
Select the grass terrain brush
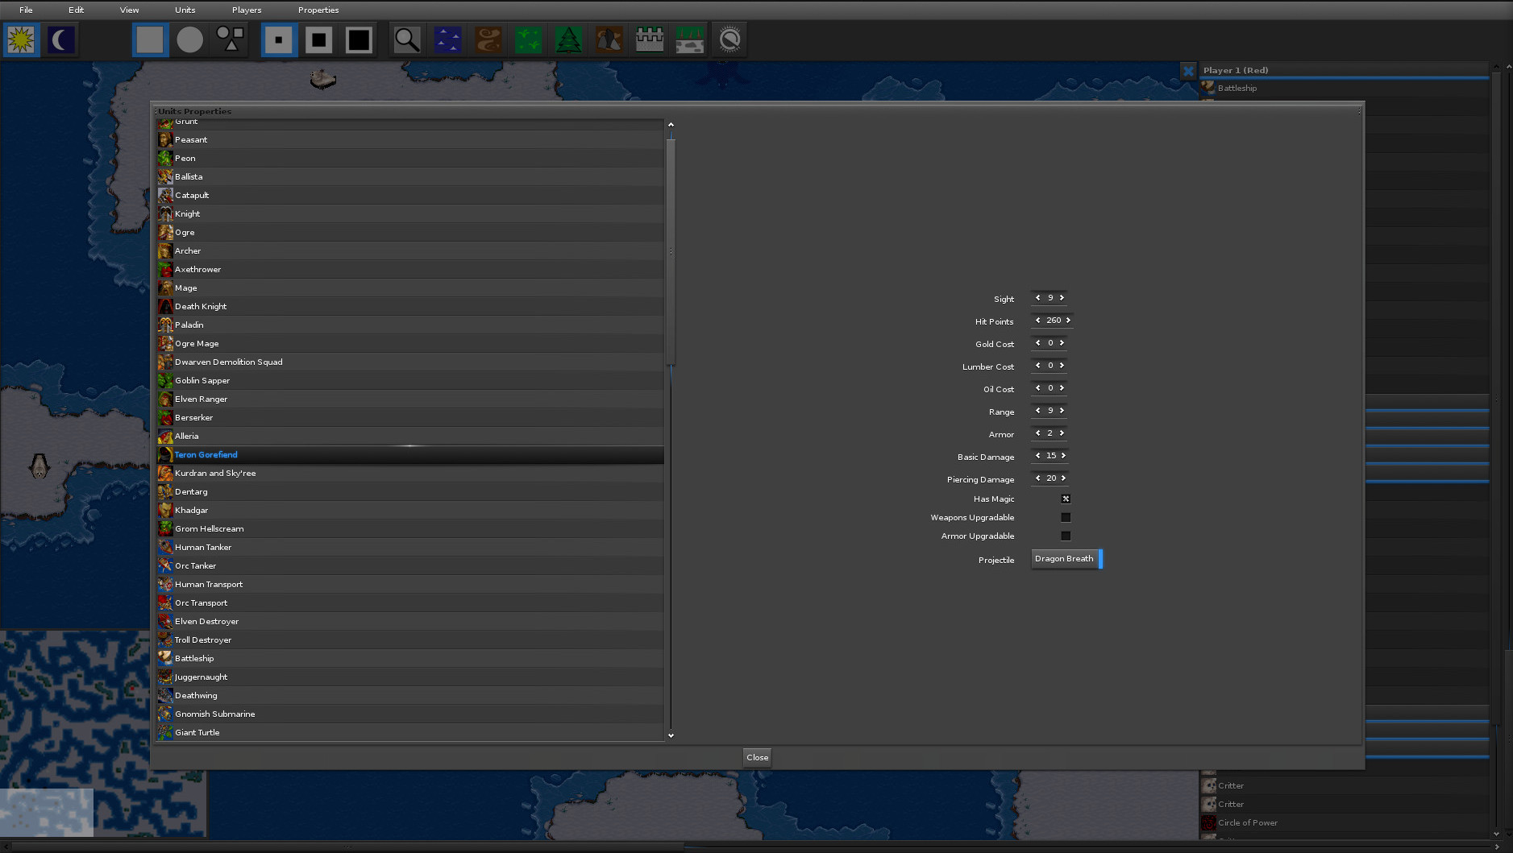[528, 39]
